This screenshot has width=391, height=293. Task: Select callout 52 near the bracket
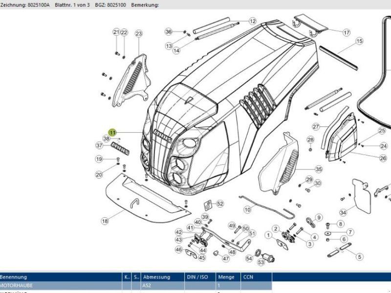tap(220, 204)
